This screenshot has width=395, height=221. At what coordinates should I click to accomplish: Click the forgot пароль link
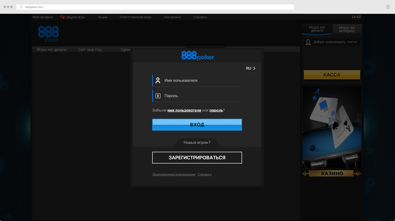click(216, 110)
